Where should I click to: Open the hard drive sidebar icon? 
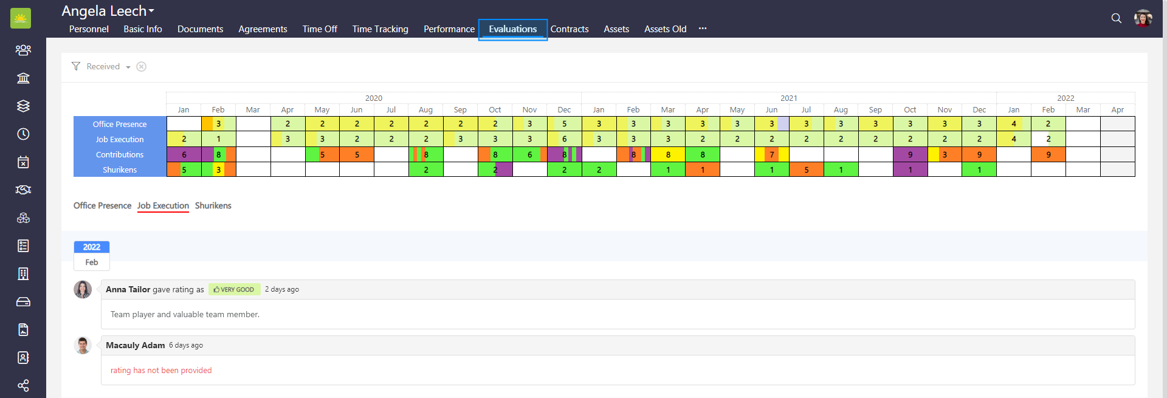pos(23,301)
